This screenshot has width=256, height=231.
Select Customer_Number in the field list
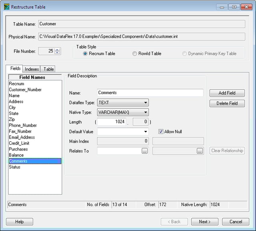click(x=35, y=90)
